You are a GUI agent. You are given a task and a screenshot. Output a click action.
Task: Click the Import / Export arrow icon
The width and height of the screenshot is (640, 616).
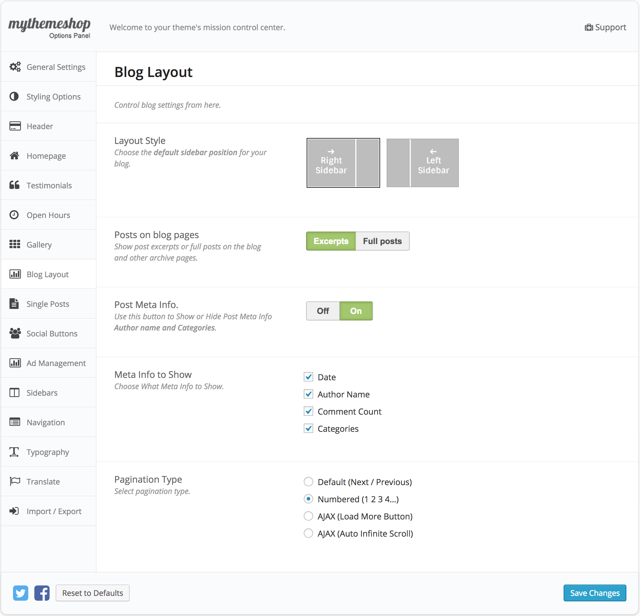click(15, 511)
